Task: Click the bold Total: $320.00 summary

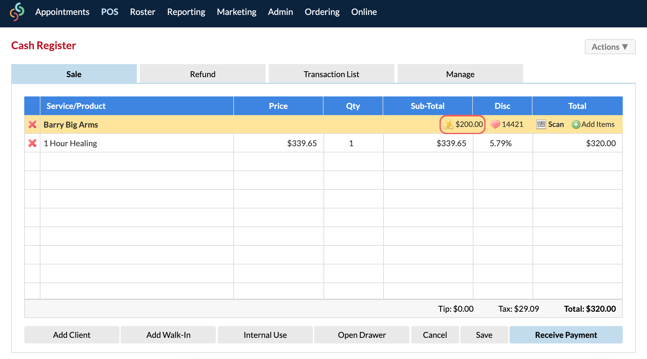Action: (590, 309)
